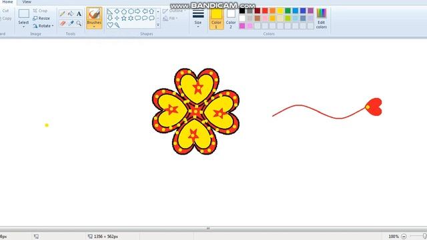Pick the top-row gray color swatch

click(250, 11)
